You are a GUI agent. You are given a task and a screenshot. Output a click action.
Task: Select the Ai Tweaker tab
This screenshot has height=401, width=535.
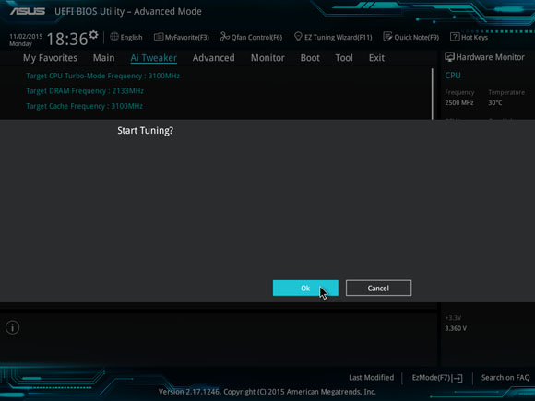point(153,58)
